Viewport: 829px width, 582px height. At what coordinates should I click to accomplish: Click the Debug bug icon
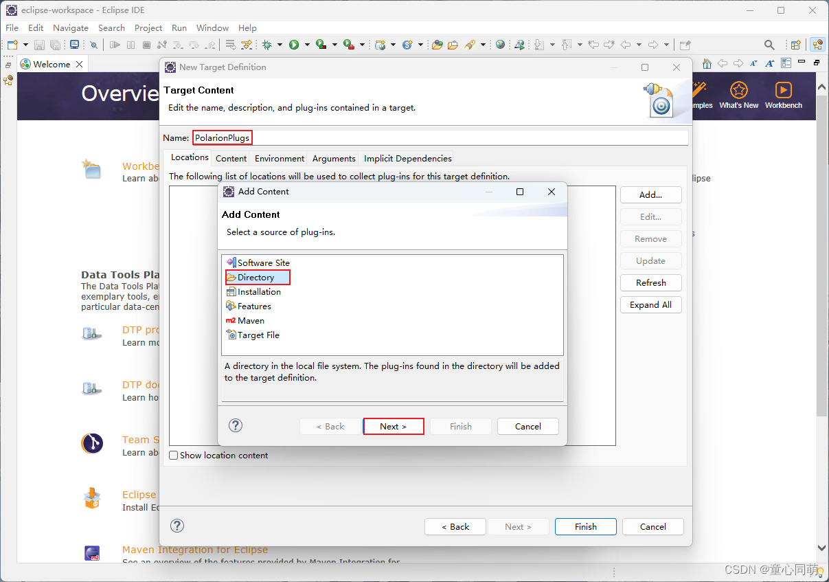(x=266, y=45)
